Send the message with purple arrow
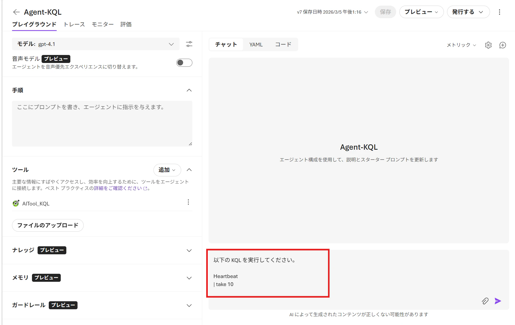 click(x=498, y=301)
